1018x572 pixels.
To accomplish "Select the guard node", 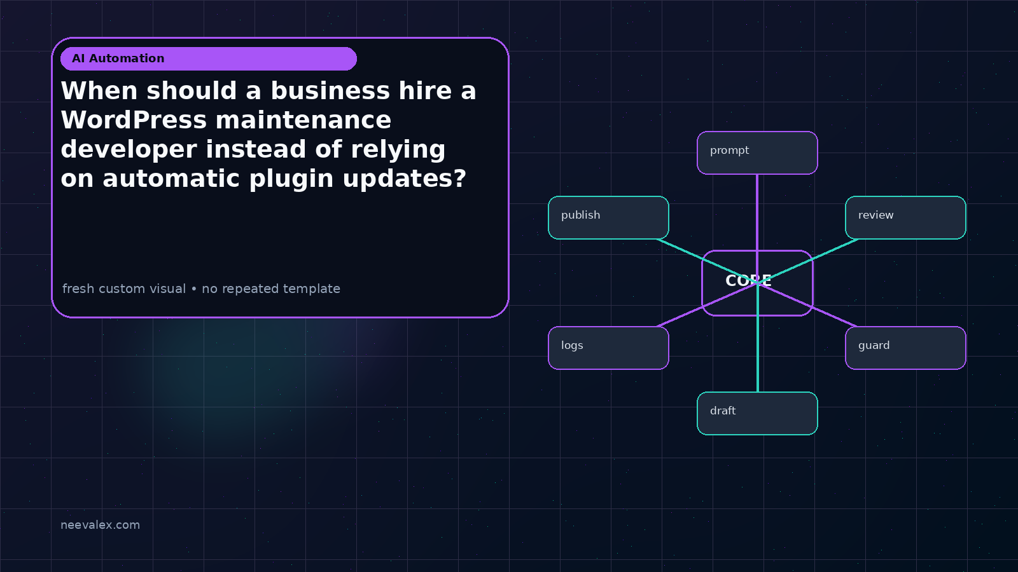I will [x=905, y=348].
